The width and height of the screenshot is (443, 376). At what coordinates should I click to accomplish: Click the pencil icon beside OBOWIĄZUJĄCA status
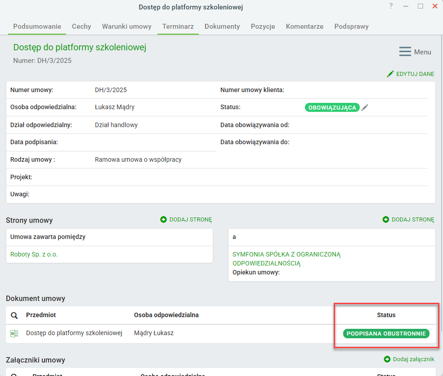(x=365, y=107)
